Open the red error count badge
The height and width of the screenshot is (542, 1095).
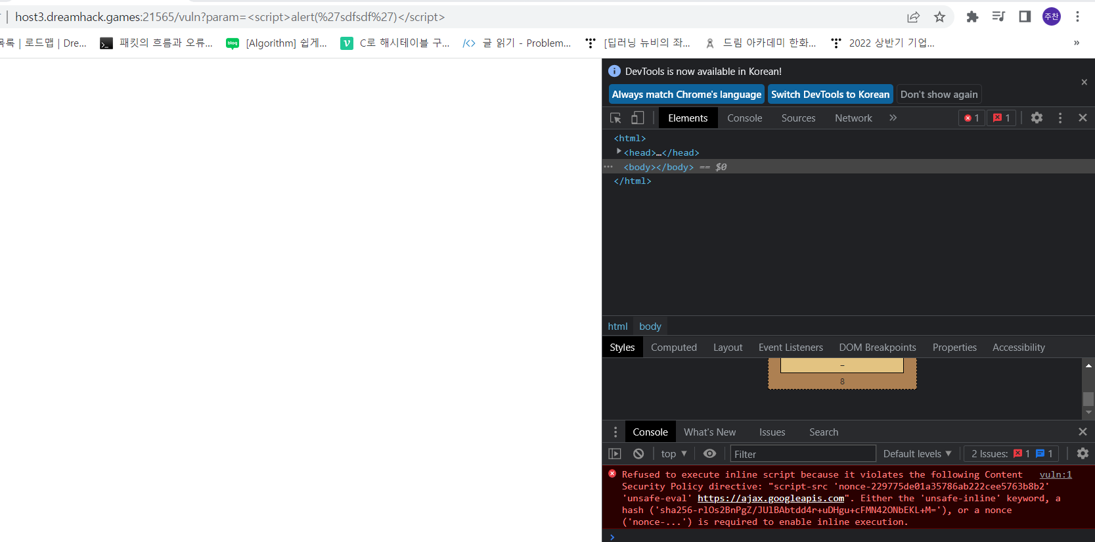[x=972, y=118]
